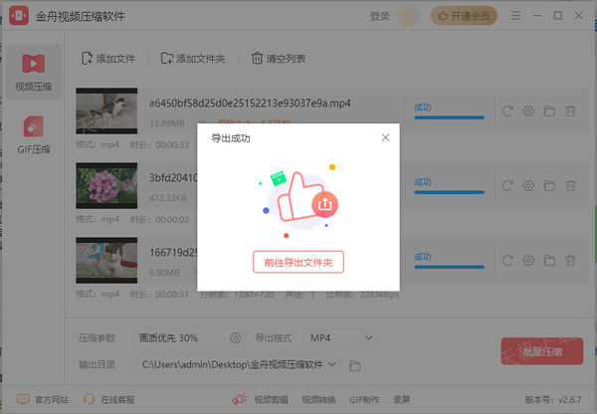Viewport: 597px width, 414px height.
Task: Open 视频剪辑 link
Action: pyautogui.click(x=271, y=400)
